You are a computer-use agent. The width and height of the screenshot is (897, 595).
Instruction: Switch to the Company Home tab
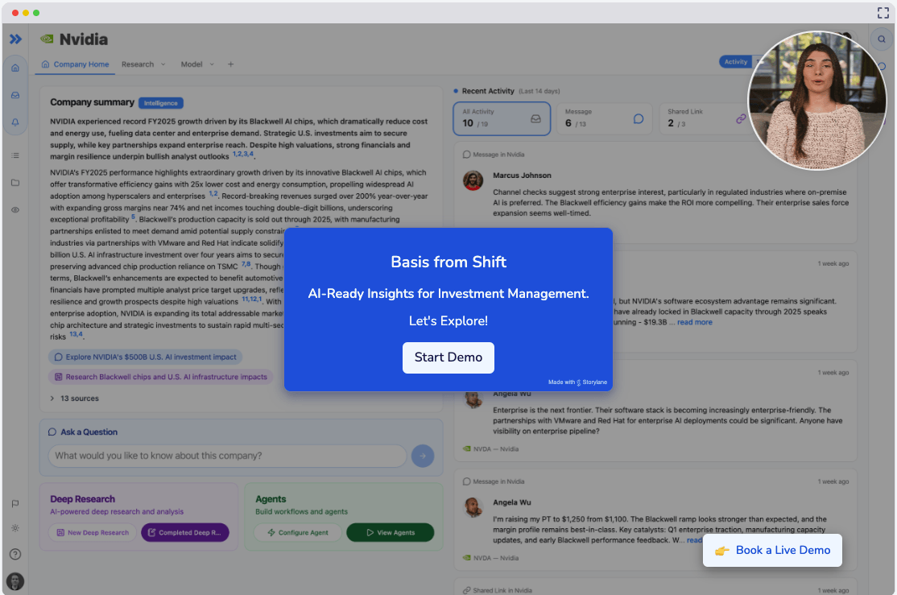coord(74,64)
